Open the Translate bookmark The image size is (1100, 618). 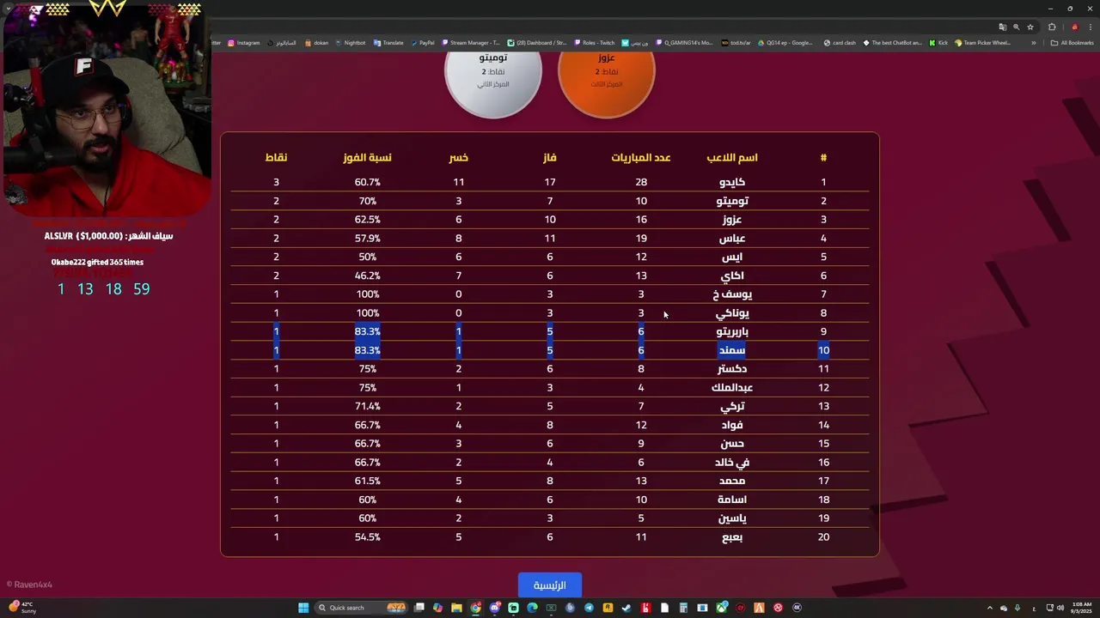click(388, 43)
